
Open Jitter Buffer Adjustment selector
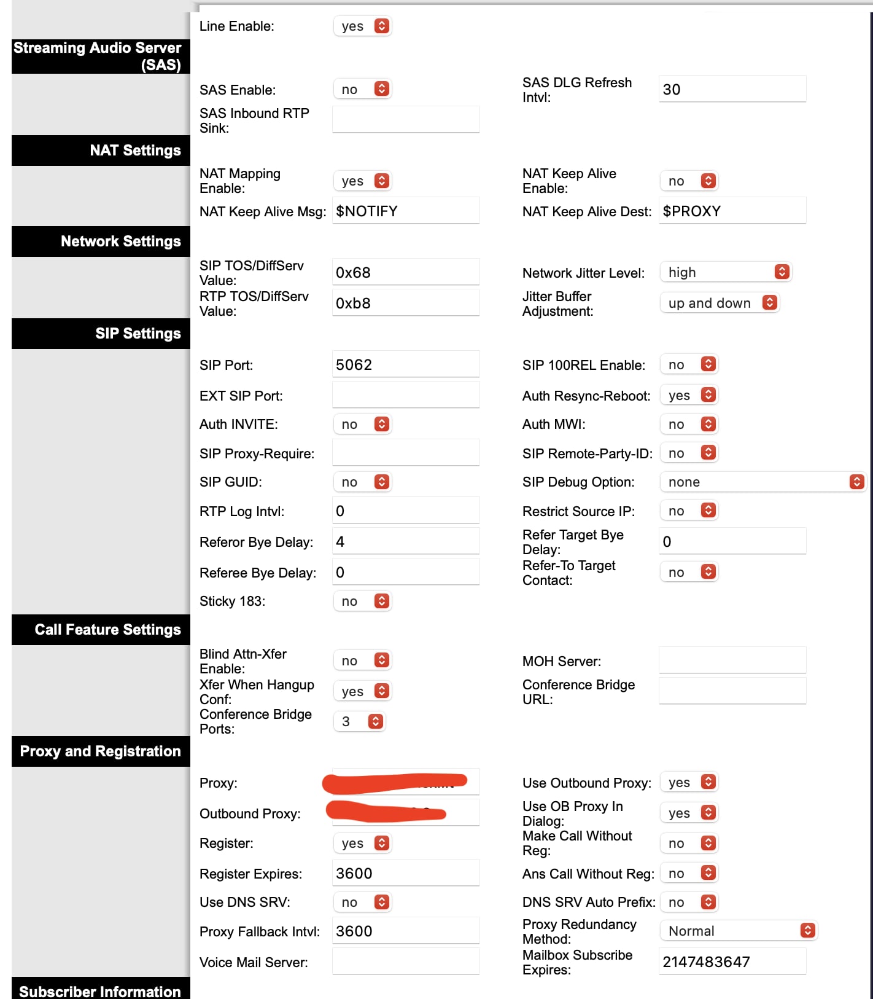point(720,303)
